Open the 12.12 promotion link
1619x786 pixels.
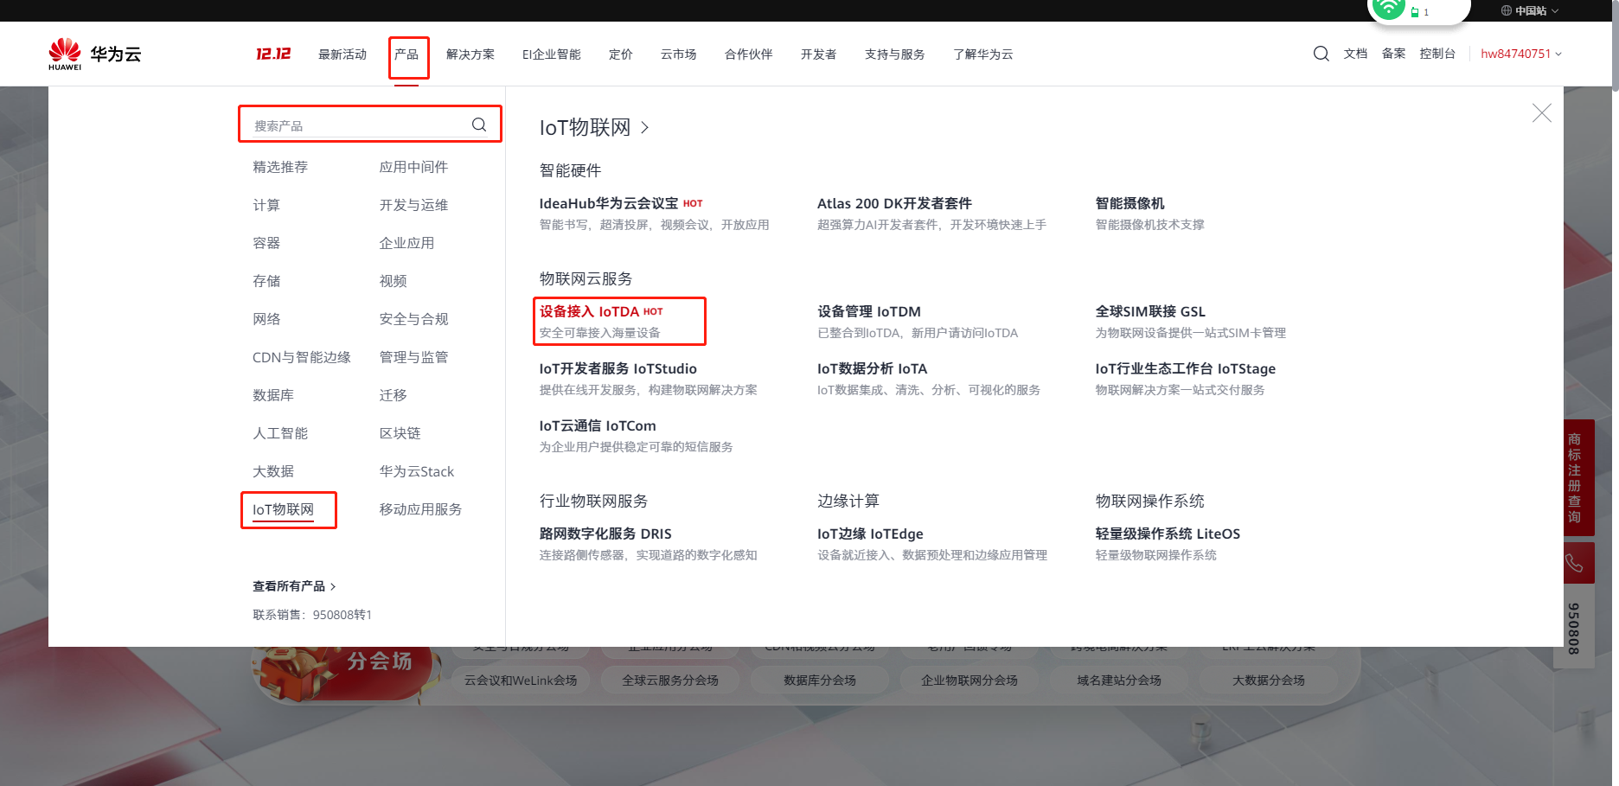[x=273, y=54]
